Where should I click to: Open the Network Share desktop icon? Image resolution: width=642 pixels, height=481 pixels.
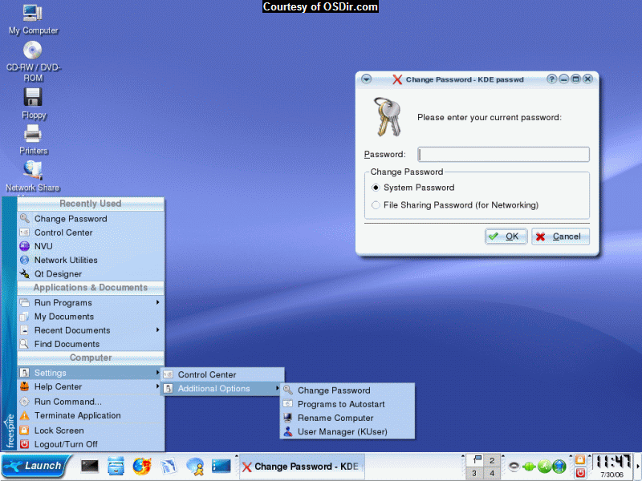click(33, 176)
